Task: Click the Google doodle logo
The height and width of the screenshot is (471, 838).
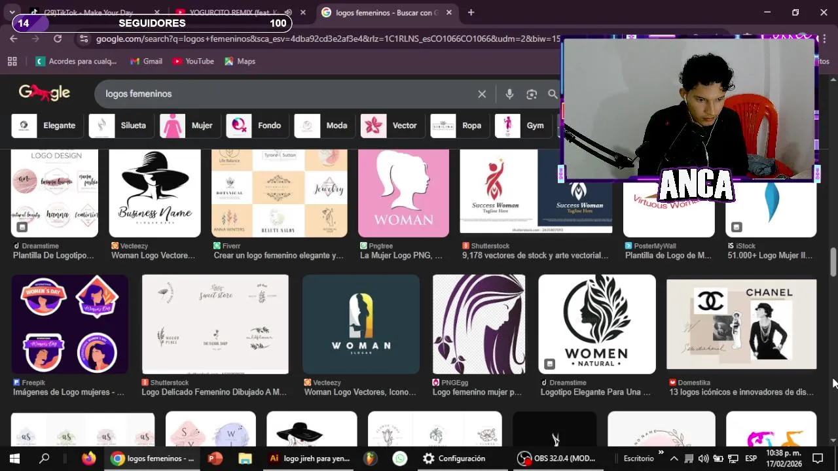Action: pos(44,93)
